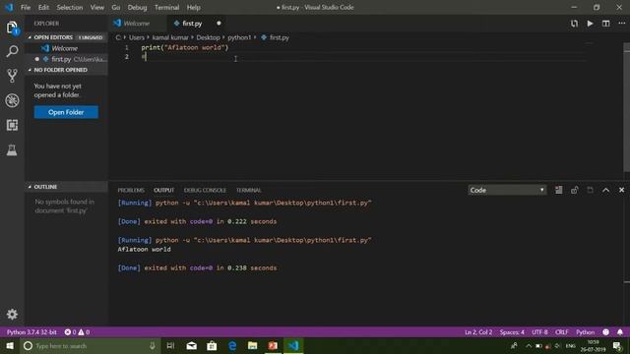Split the editor to the right

(x=606, y=24)
